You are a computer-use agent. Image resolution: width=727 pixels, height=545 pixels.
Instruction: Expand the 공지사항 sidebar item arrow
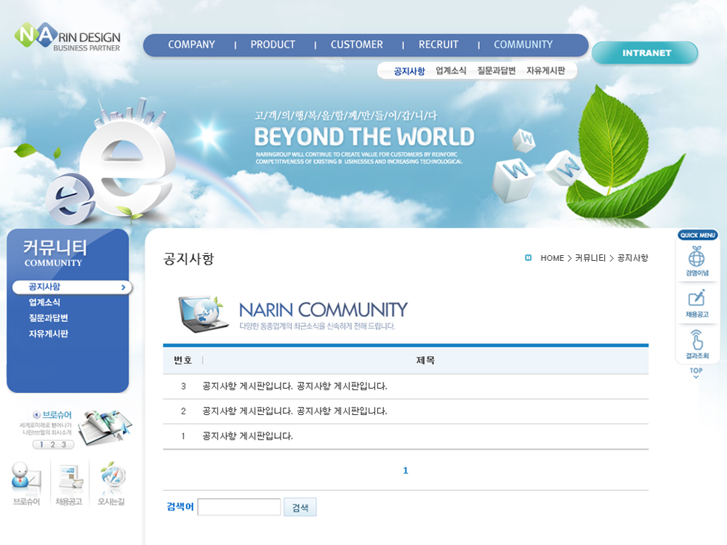[x=124, y=288]
